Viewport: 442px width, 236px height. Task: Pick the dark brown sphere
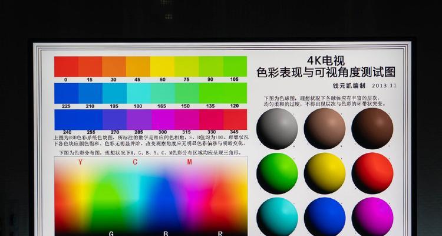point(372,129)
